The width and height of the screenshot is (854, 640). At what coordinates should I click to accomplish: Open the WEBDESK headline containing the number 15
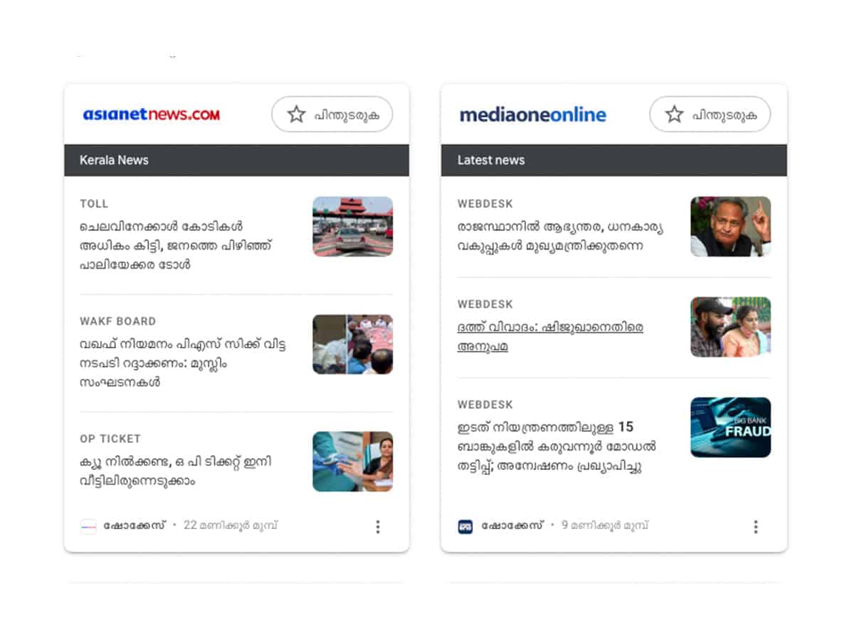(557, 447)
